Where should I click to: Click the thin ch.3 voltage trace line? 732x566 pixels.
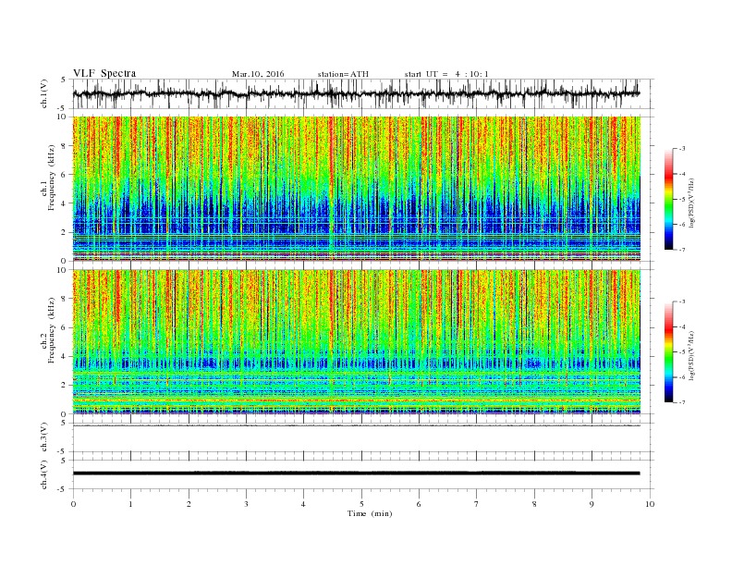357,425
